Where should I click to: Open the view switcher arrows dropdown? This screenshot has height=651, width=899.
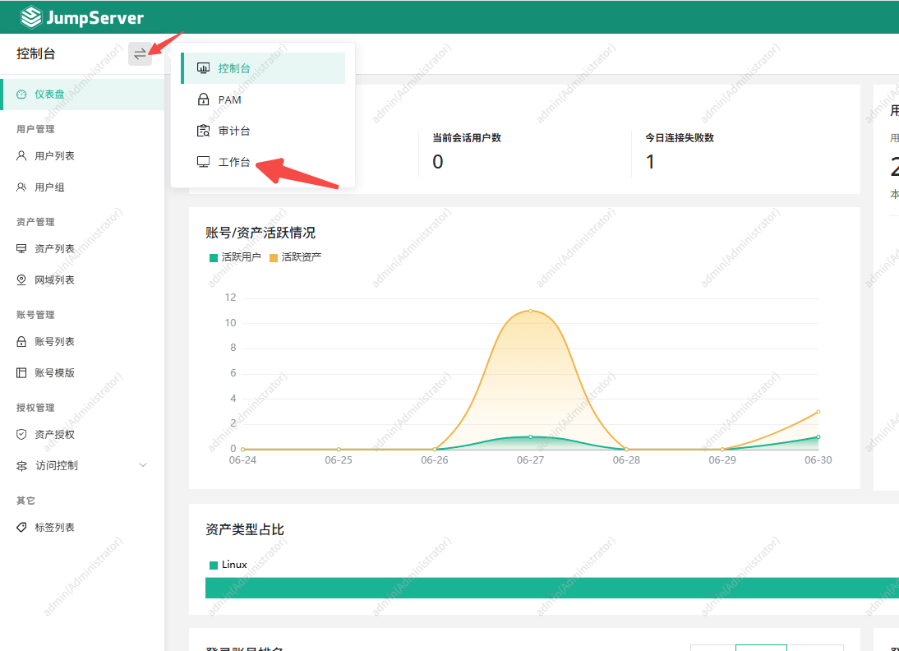pyautogui.click(x=140, y=53)
